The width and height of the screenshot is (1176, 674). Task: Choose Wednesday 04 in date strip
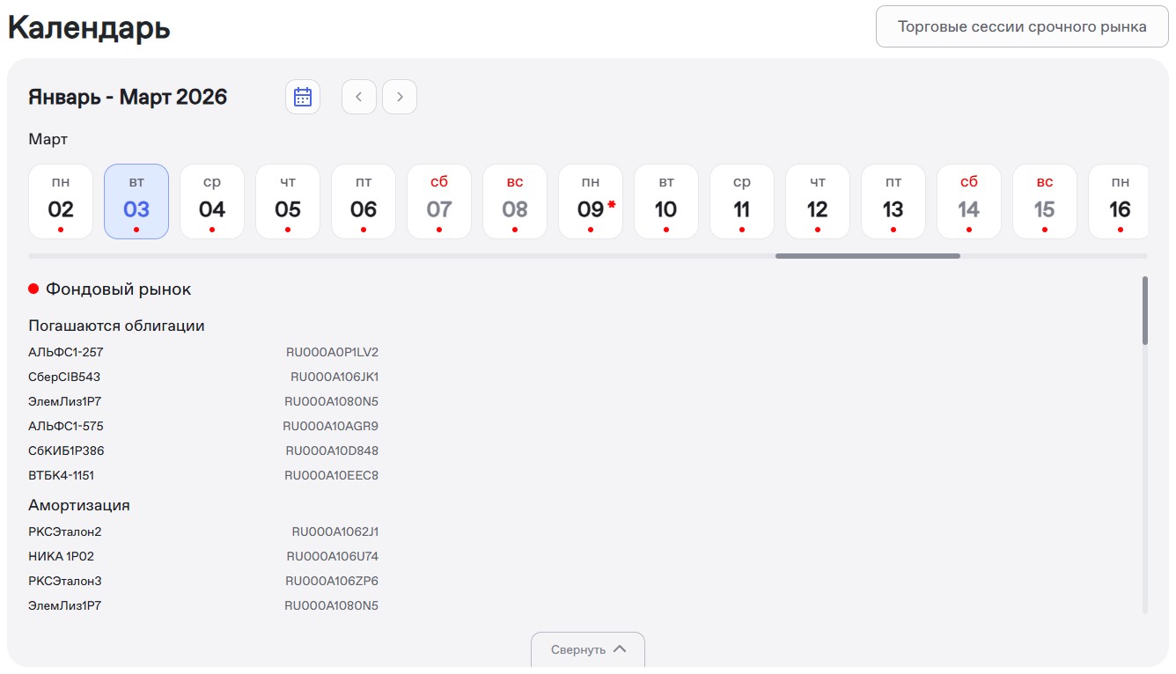point(212,201)
